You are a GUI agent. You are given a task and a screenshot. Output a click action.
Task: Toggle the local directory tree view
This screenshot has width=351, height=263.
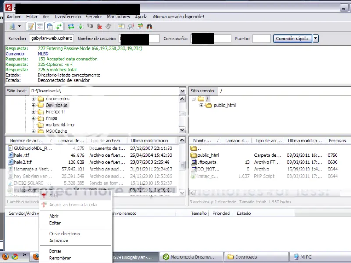click(40, 27)
